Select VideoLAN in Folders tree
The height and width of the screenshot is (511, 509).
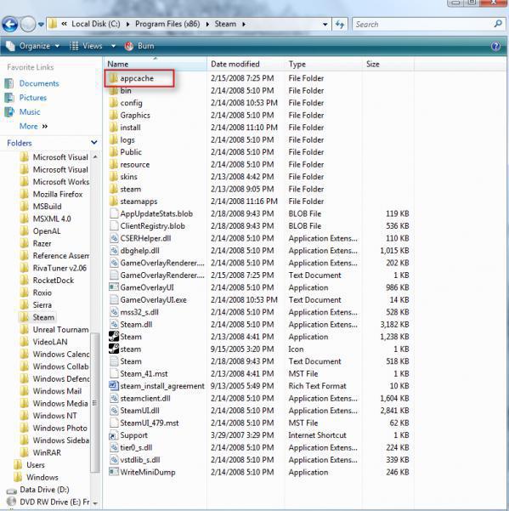coord(50,342)
